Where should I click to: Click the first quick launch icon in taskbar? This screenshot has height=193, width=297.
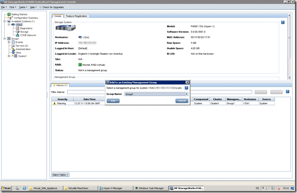coord(17,188)
